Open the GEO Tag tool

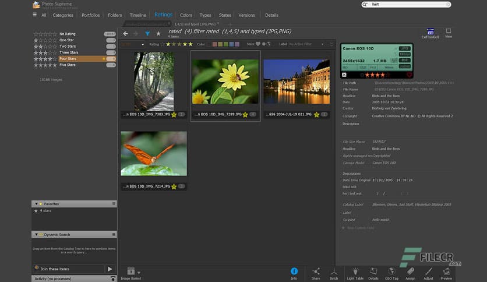[x=391, y=274]
